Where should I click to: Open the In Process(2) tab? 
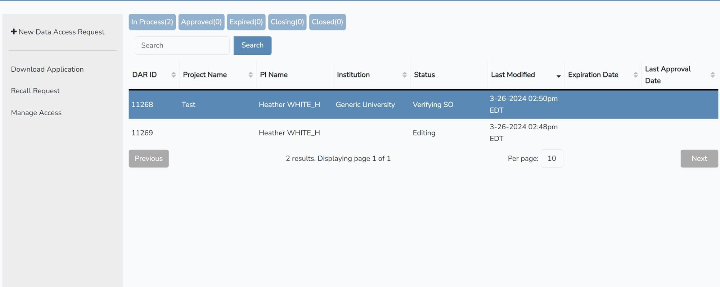pyautogui.click(x=152, y=22)
